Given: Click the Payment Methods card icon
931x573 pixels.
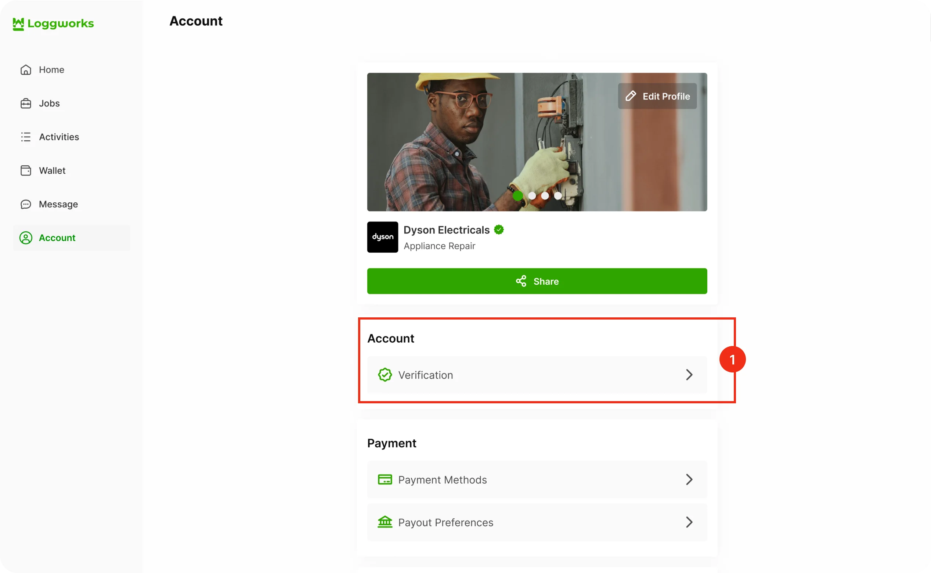Looking at the screenshot, I should [x=385, y=479].
